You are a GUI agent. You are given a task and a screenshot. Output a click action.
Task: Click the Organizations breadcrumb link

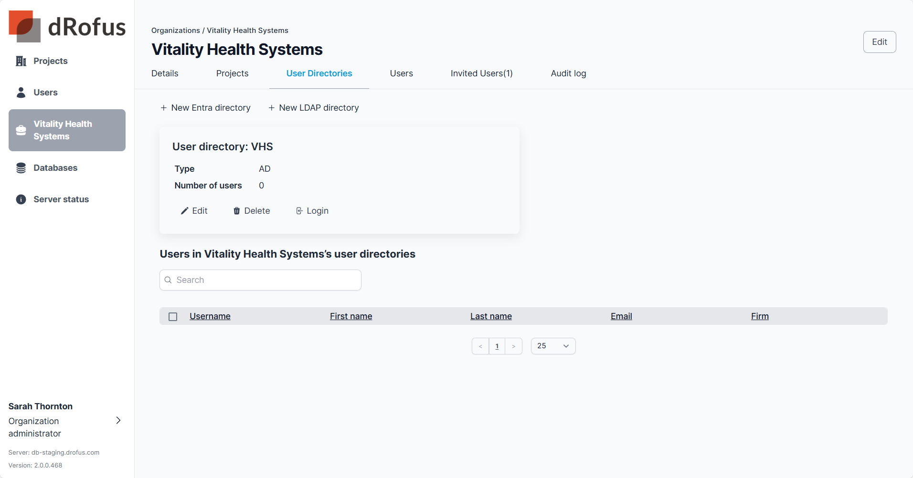point(175,31)
